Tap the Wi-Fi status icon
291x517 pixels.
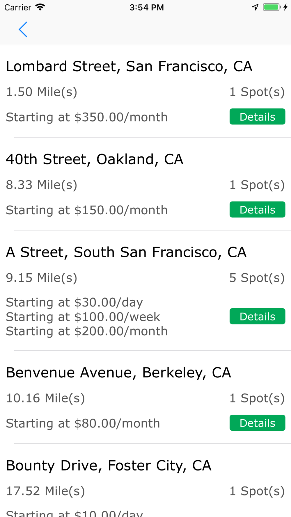(40, 7)
